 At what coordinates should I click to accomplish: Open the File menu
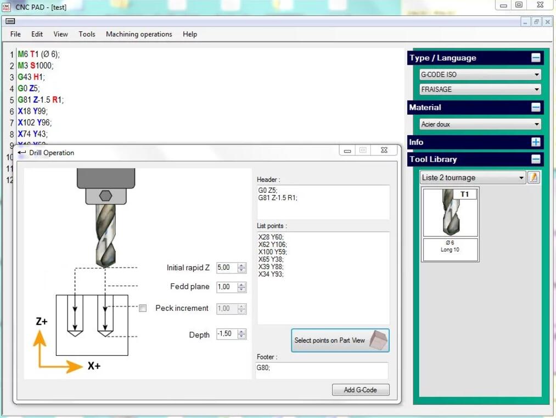pyautogui.click(x=15, y=34)
